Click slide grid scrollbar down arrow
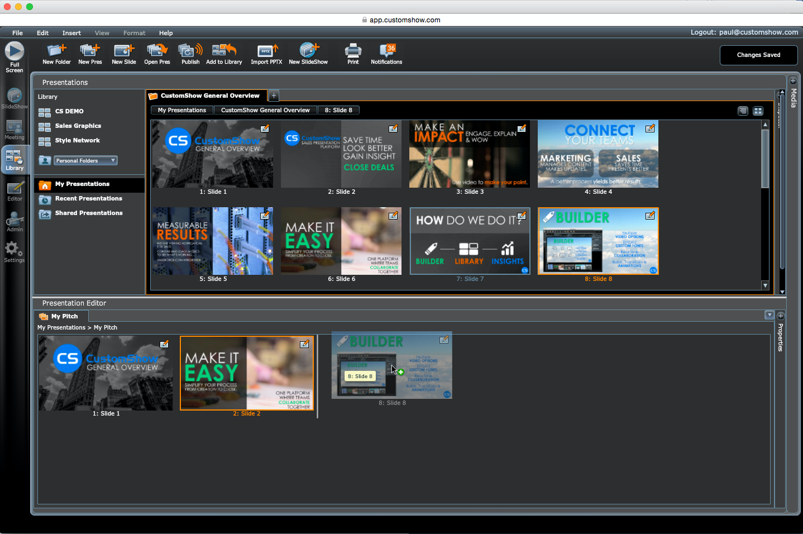The height and width of the screenshot is (534, 803). point(765,285)
